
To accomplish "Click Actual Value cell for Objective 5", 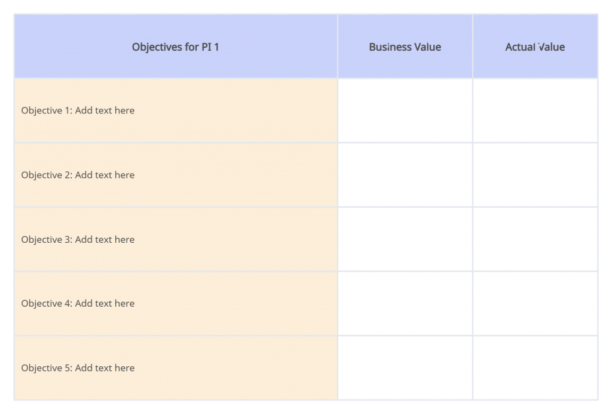I will coord(535,367).
